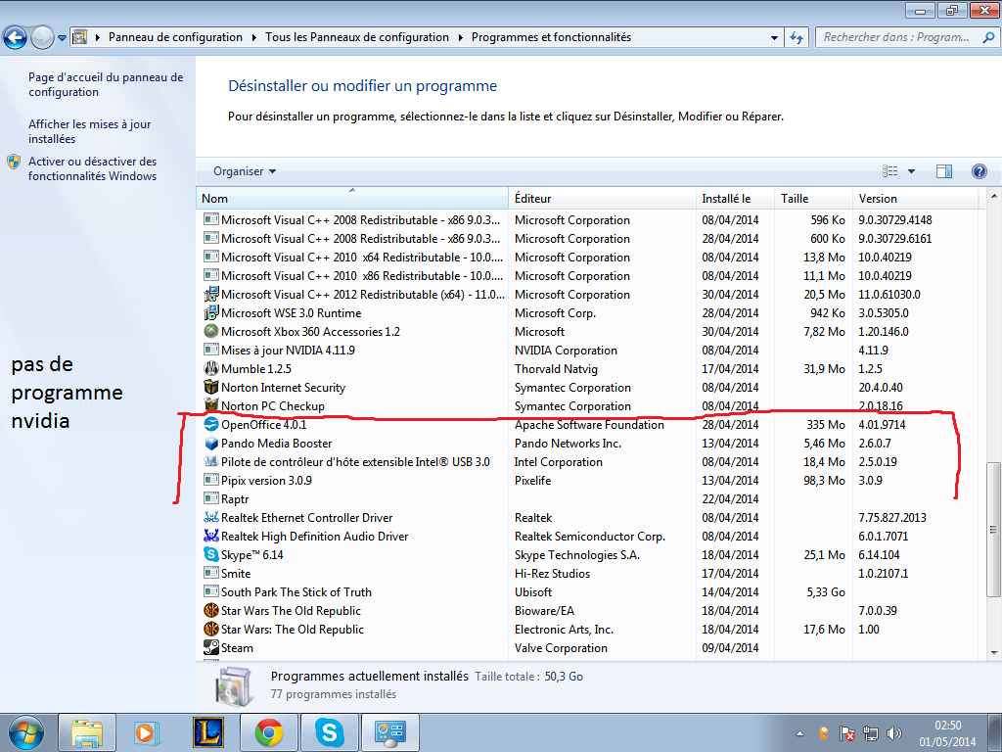The width and height of the screenshot is (1002, 752).
Task: Open 'Activer ou désactiver des fonctionnalités Windows'
Action: click(92, 168)
